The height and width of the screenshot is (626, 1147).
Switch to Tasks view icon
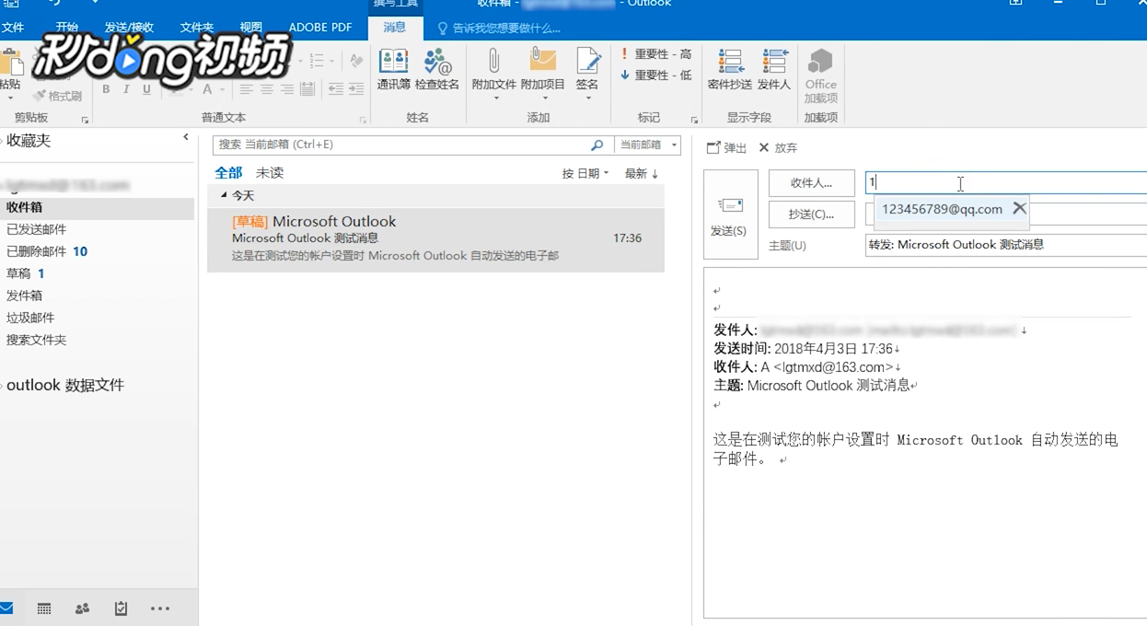[x=121, y=609]
